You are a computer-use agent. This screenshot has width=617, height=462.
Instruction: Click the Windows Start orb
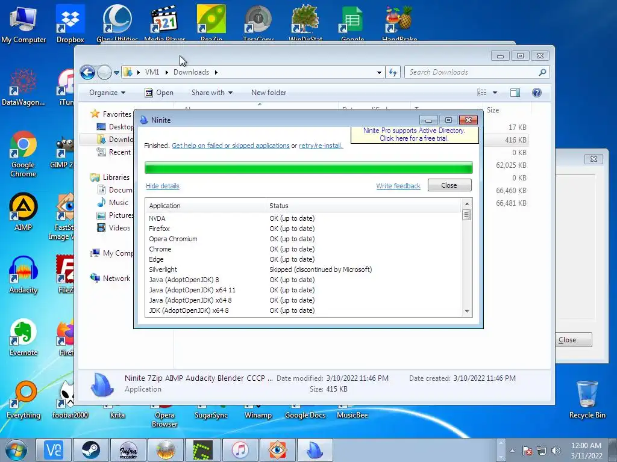(x=16, y=450)
